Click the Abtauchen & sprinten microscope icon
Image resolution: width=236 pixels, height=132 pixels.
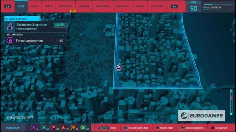click(10, 27)
